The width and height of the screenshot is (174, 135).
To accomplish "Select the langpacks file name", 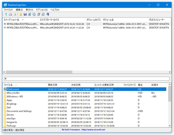I will click(x=12, y=122).
